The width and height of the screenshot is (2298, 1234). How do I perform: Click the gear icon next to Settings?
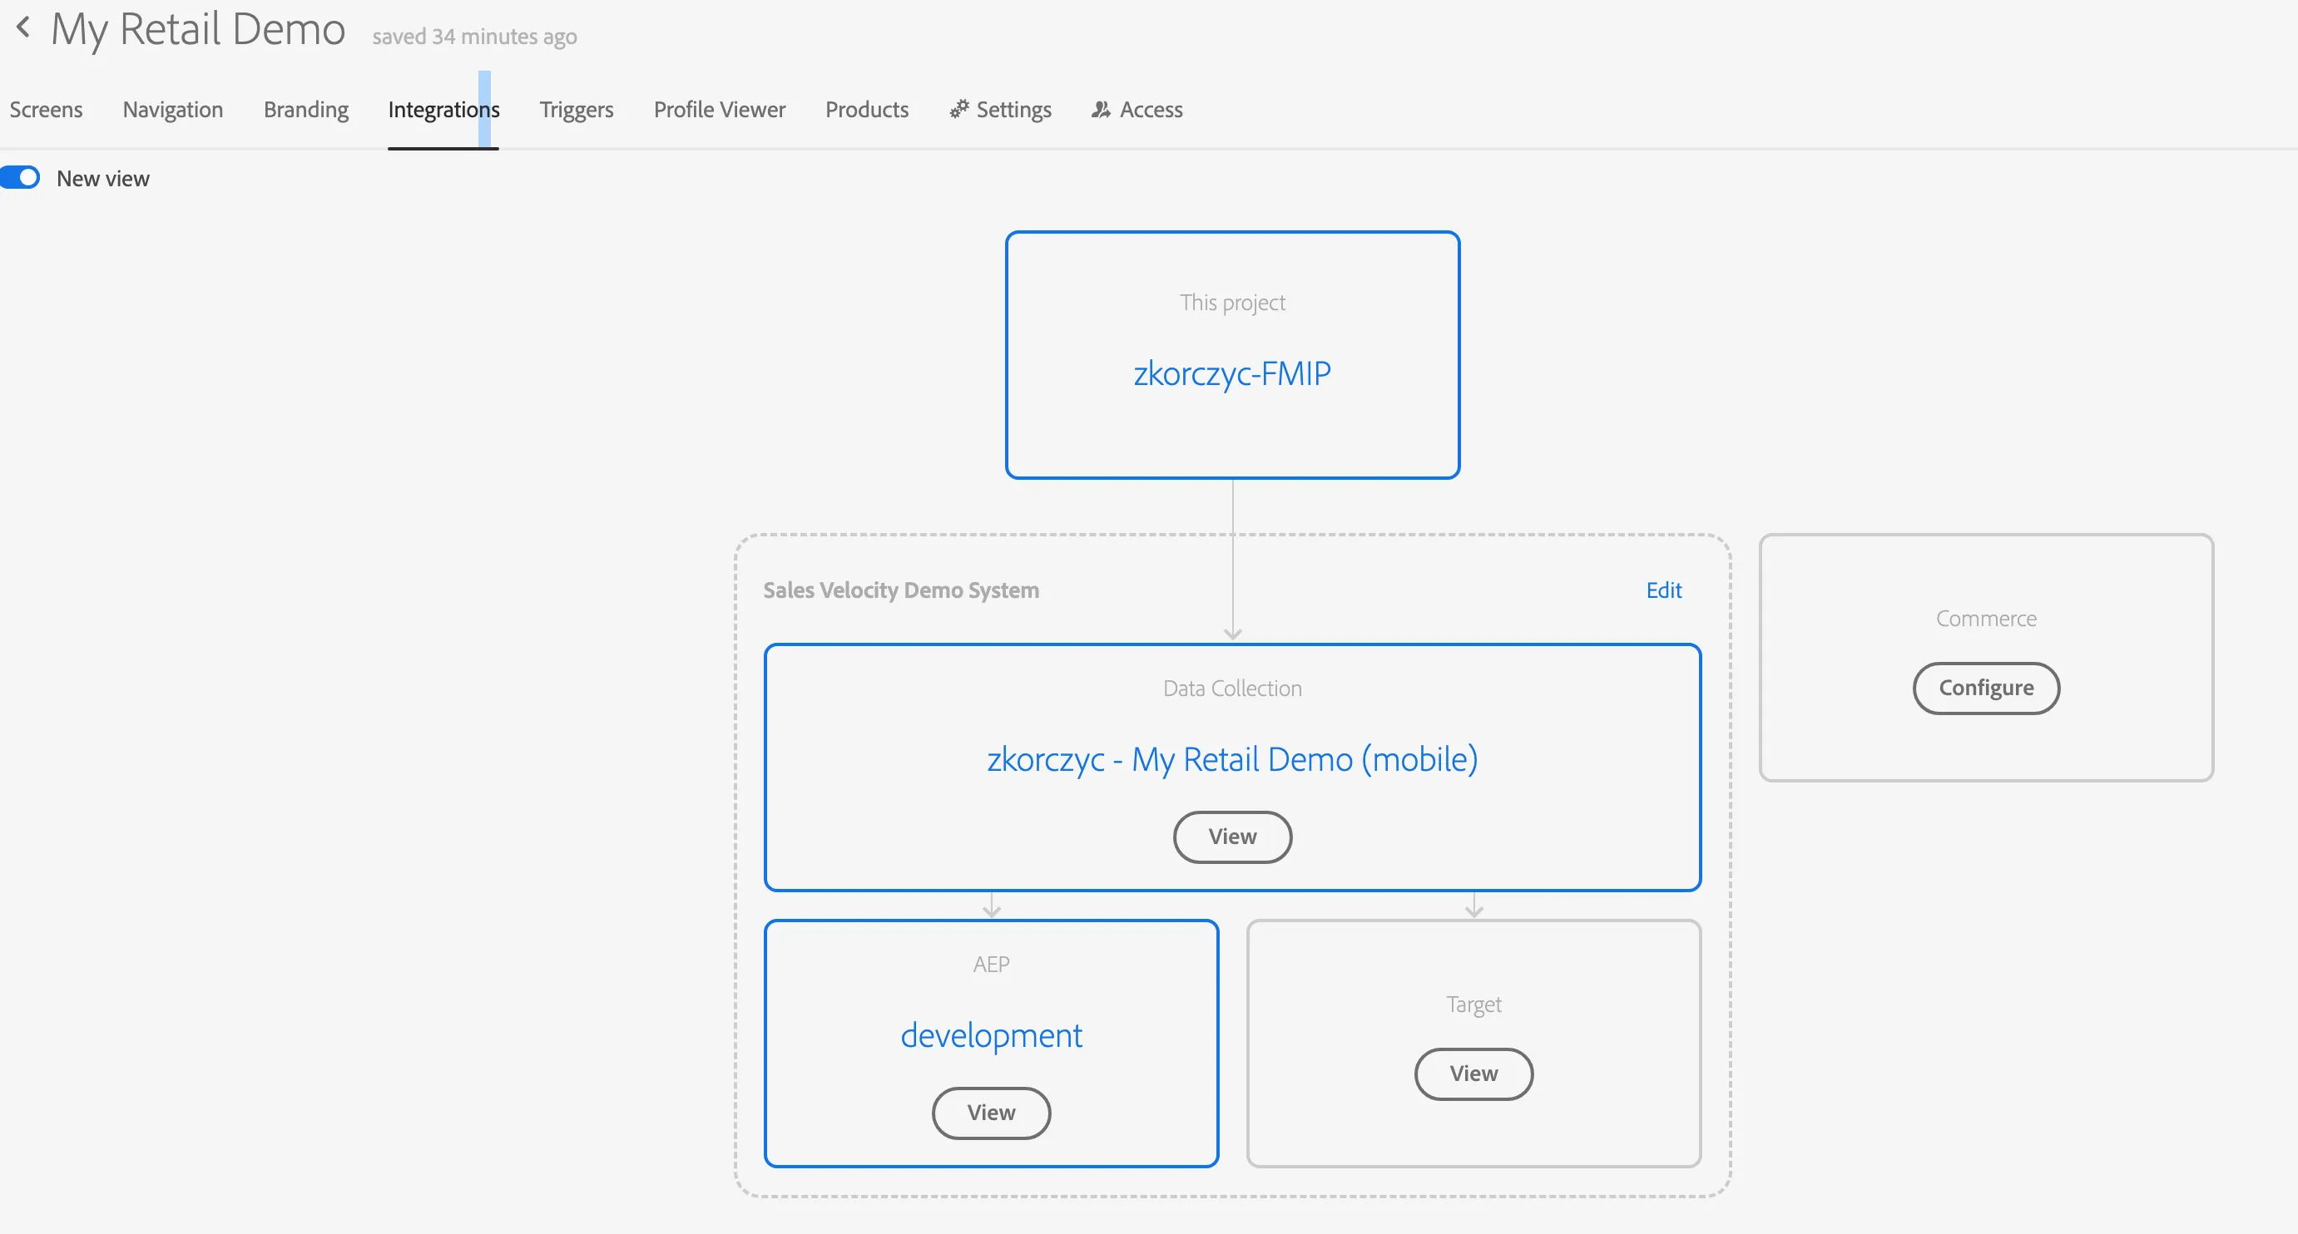tap(959, 109)
